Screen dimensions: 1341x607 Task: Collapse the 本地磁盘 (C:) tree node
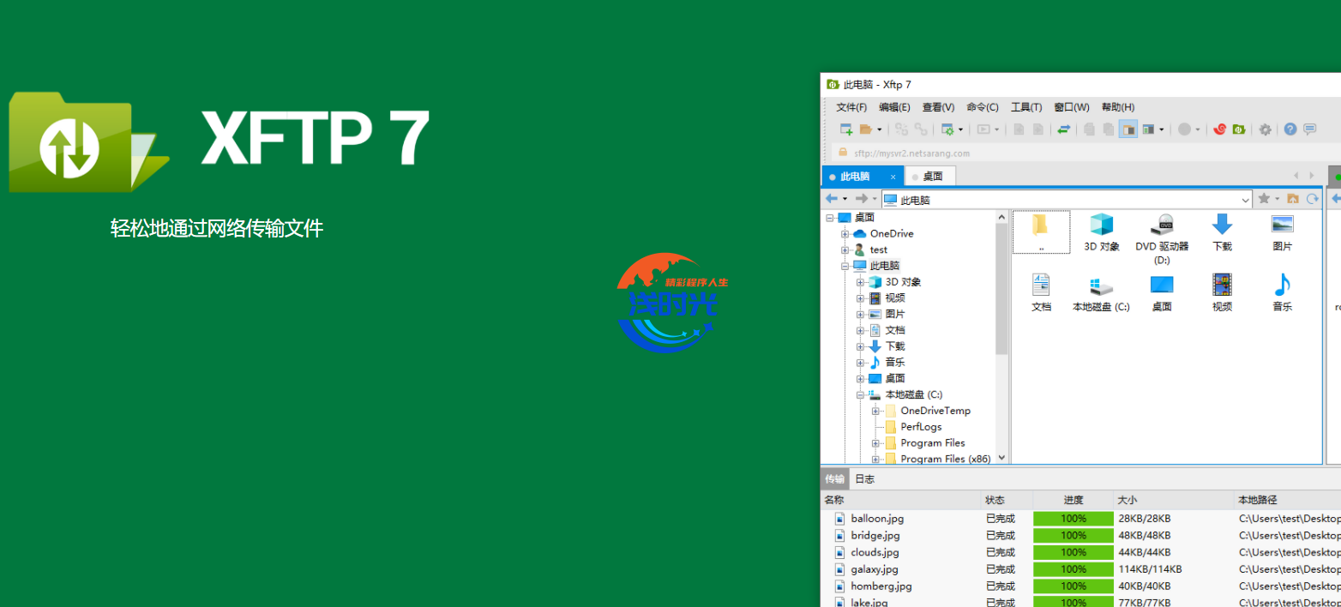point(860,394)
